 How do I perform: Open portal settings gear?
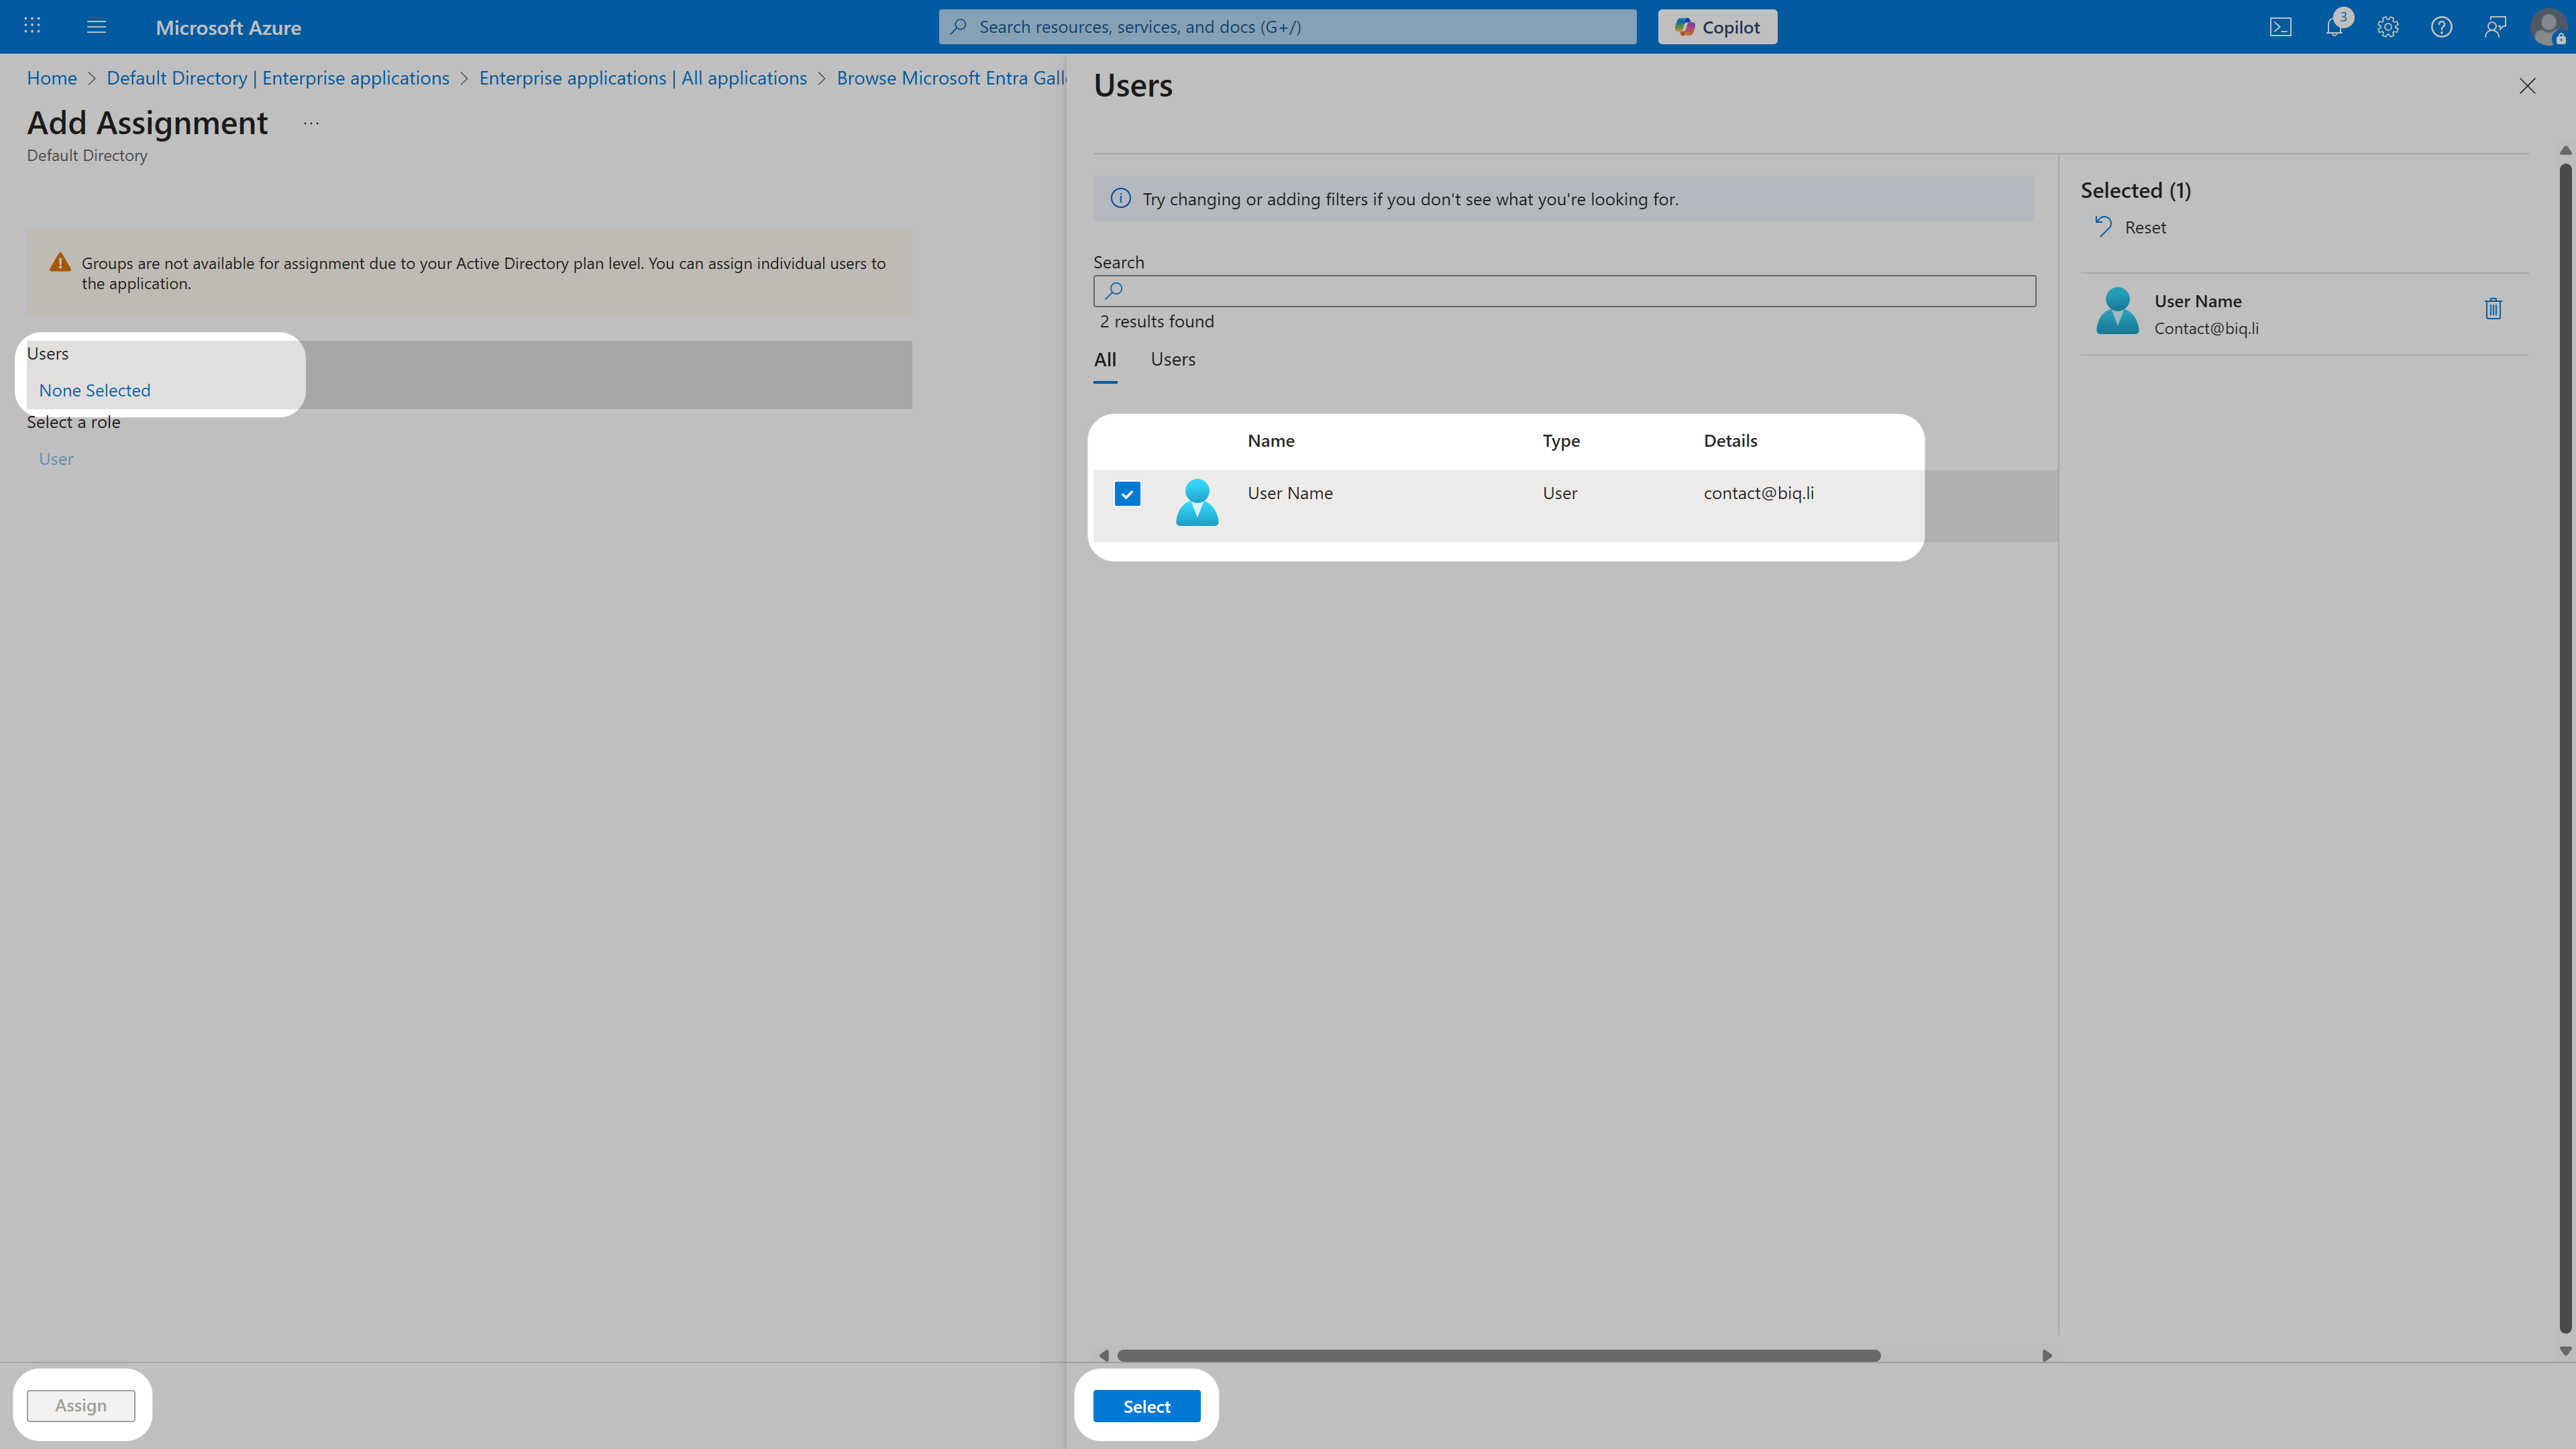[2388, 27]
